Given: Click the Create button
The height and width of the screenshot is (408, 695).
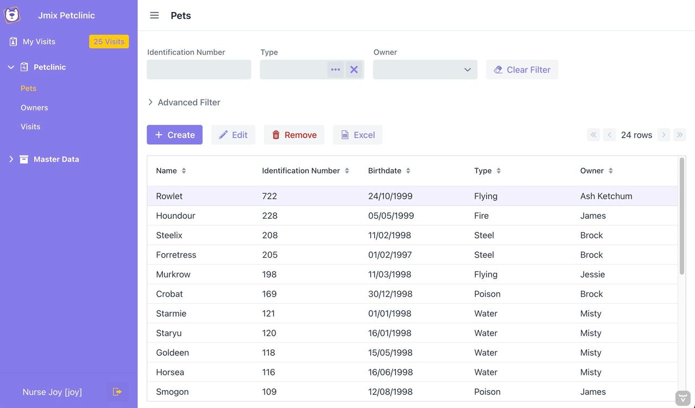Looking at the screenshot, I should [x=174, y=135].
